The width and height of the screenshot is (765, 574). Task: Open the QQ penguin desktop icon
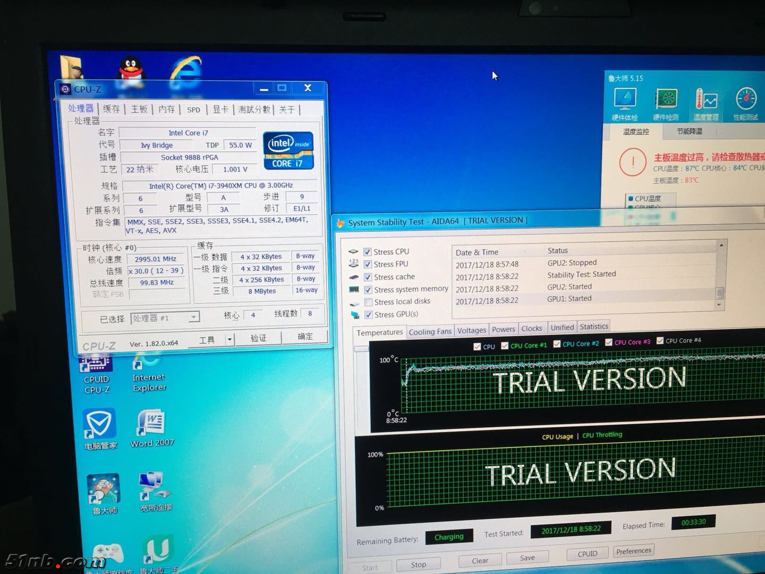[132, 71]
